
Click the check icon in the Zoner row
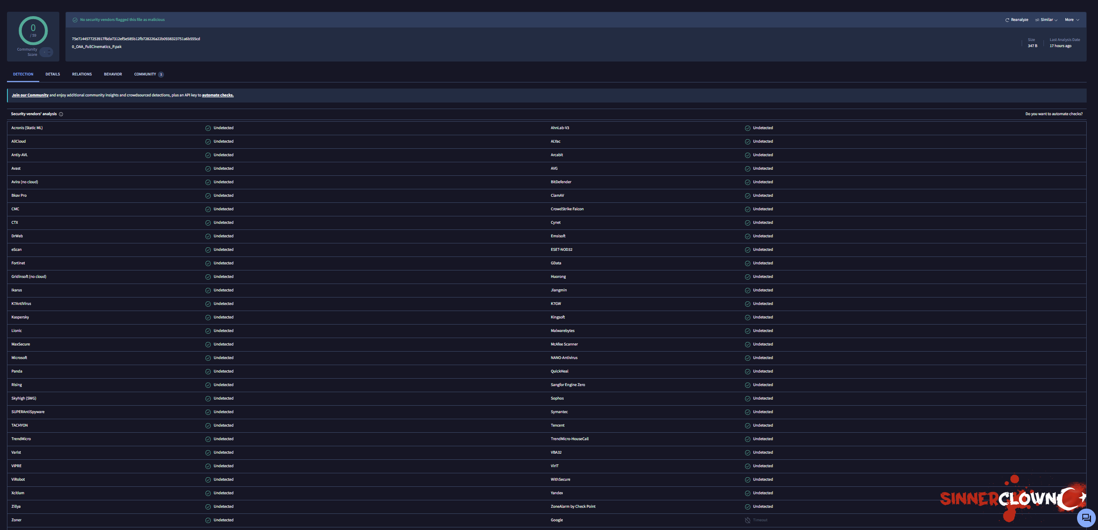(208, 520)
